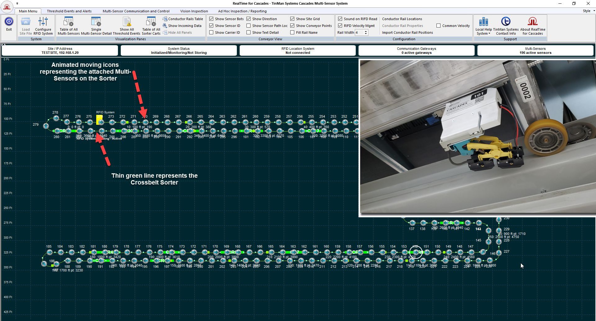
Task: Disable Show Sensor Bots checkbox
Action: 211,19
